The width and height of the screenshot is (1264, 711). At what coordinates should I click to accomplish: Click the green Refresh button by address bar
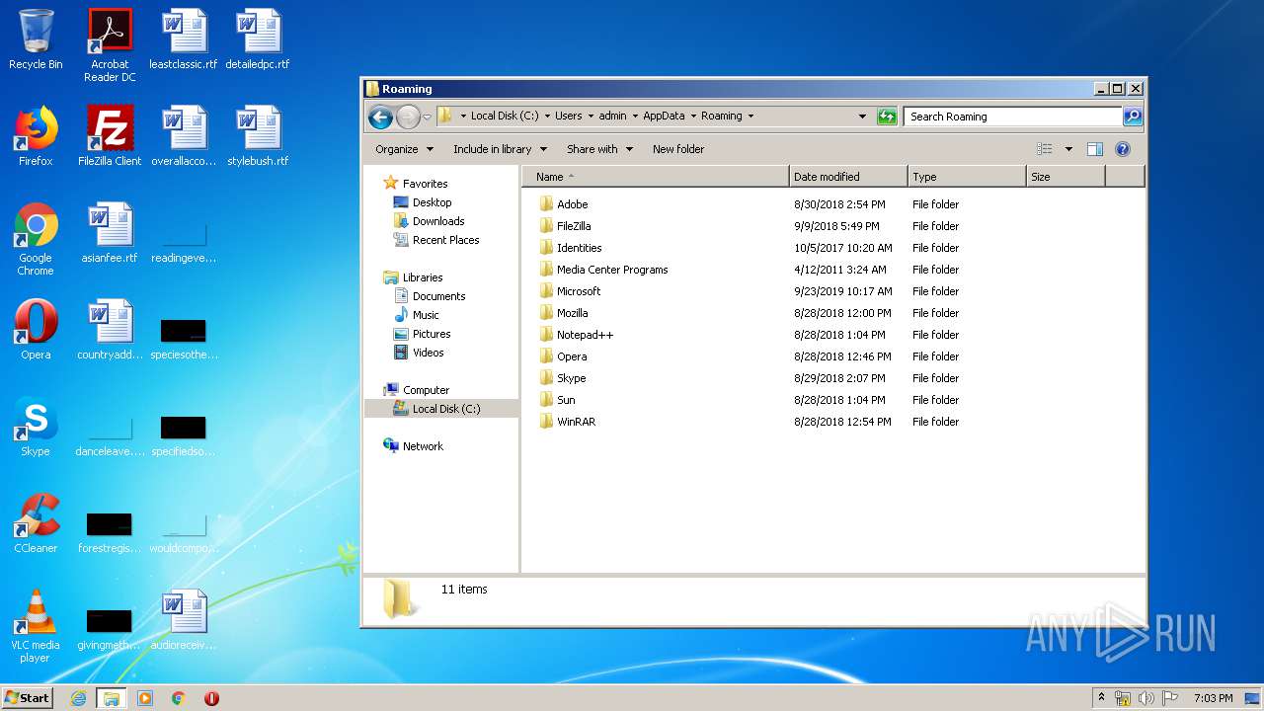click(887, 117)
